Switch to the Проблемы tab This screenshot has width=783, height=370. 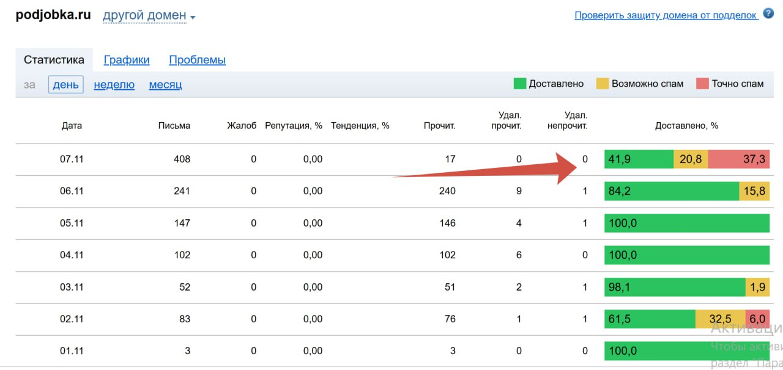point(197,60)
